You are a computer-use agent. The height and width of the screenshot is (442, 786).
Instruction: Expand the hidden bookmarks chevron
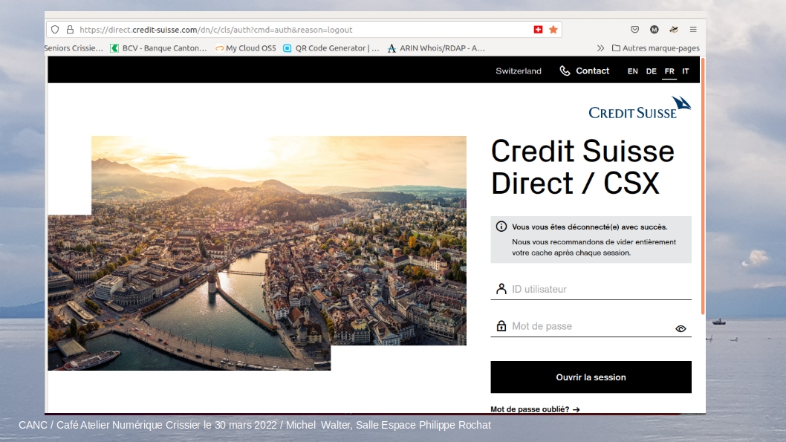click(x=600, y=48)
